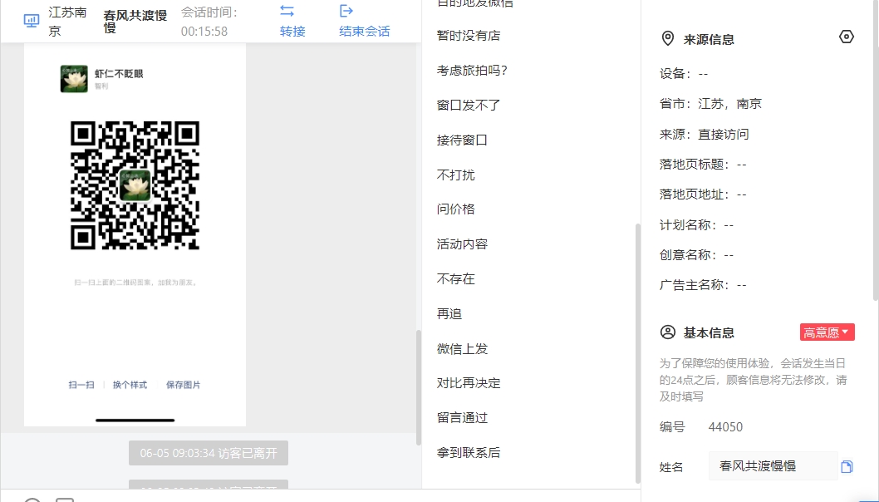Screen dimensions: 879x502
Task: Click the location pin icon beside 来源信息
Action: point(668,38)
